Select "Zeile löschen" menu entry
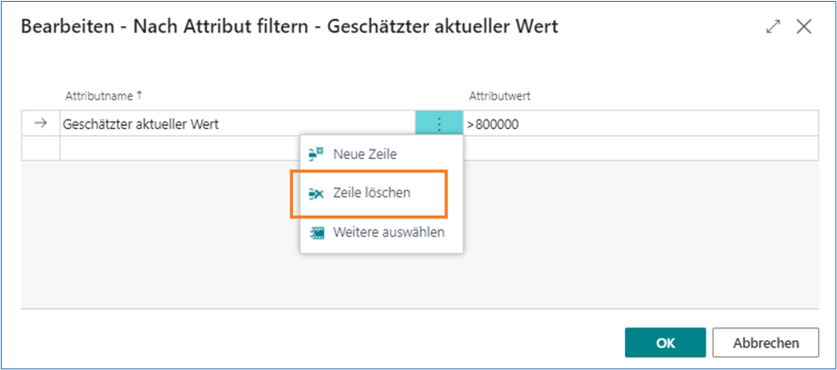The width and height of the screenshot is (837, 370). (x=372, y=193)
